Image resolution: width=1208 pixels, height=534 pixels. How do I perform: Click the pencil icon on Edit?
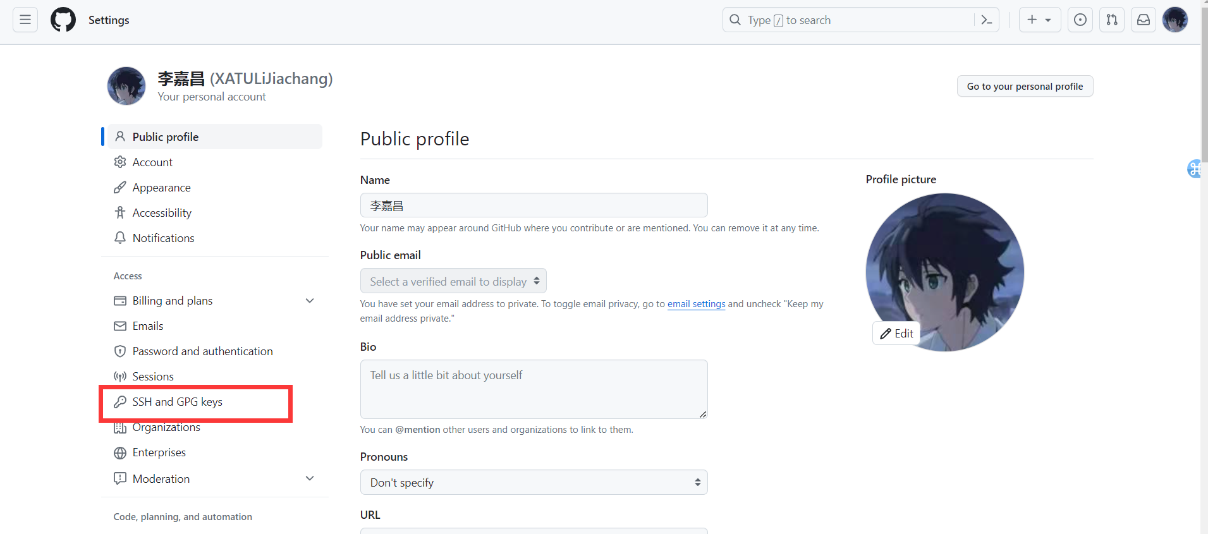point(886,334)
